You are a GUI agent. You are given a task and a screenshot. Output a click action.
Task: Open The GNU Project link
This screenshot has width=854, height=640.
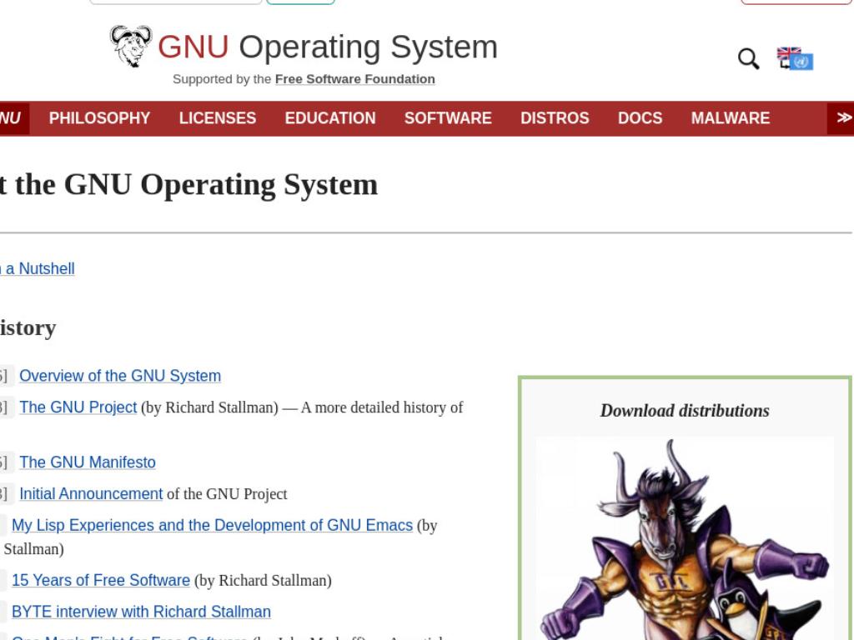pos(78,407)
